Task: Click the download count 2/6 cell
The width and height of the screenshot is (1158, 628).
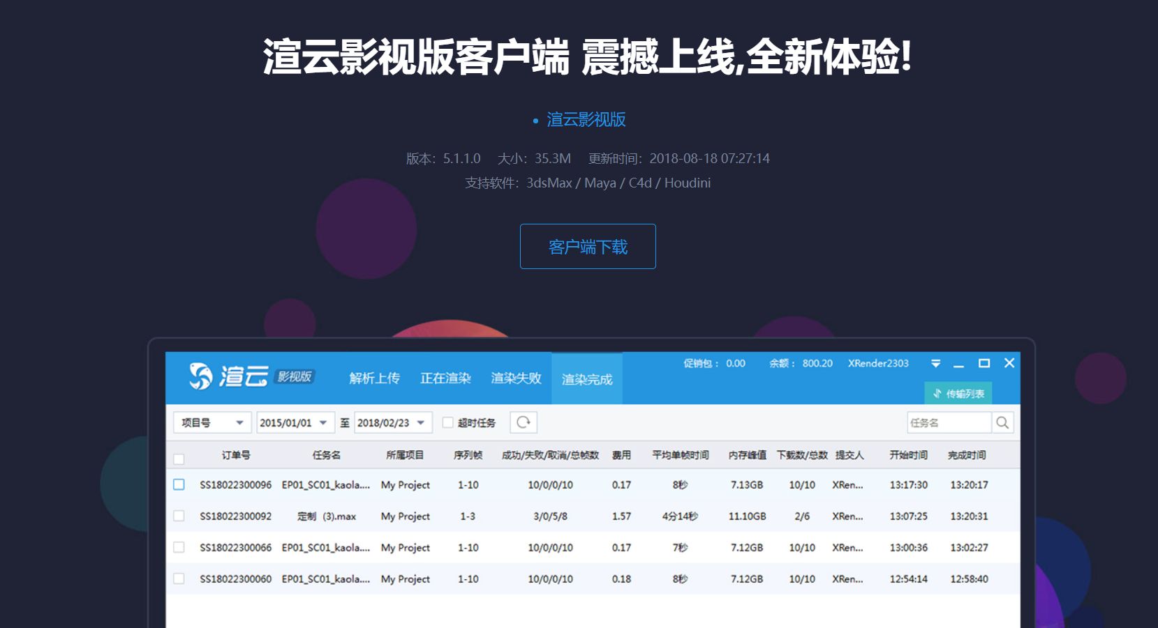Action: (802, 516)
